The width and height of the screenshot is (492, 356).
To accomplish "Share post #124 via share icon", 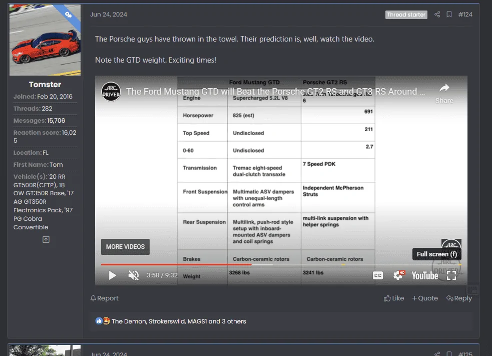I will (x=437, y=15).
